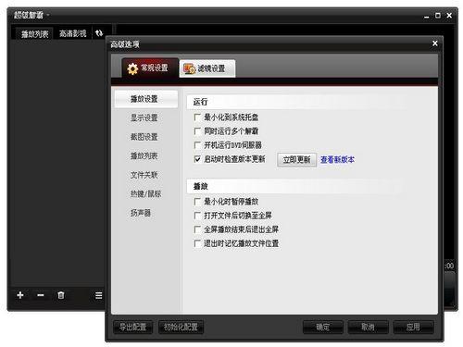Close the 高级选项 dialog
Screen dimensions: 463x347
(435, 43)
